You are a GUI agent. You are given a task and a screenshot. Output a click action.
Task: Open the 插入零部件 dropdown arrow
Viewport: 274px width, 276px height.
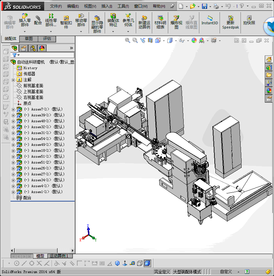25,31
